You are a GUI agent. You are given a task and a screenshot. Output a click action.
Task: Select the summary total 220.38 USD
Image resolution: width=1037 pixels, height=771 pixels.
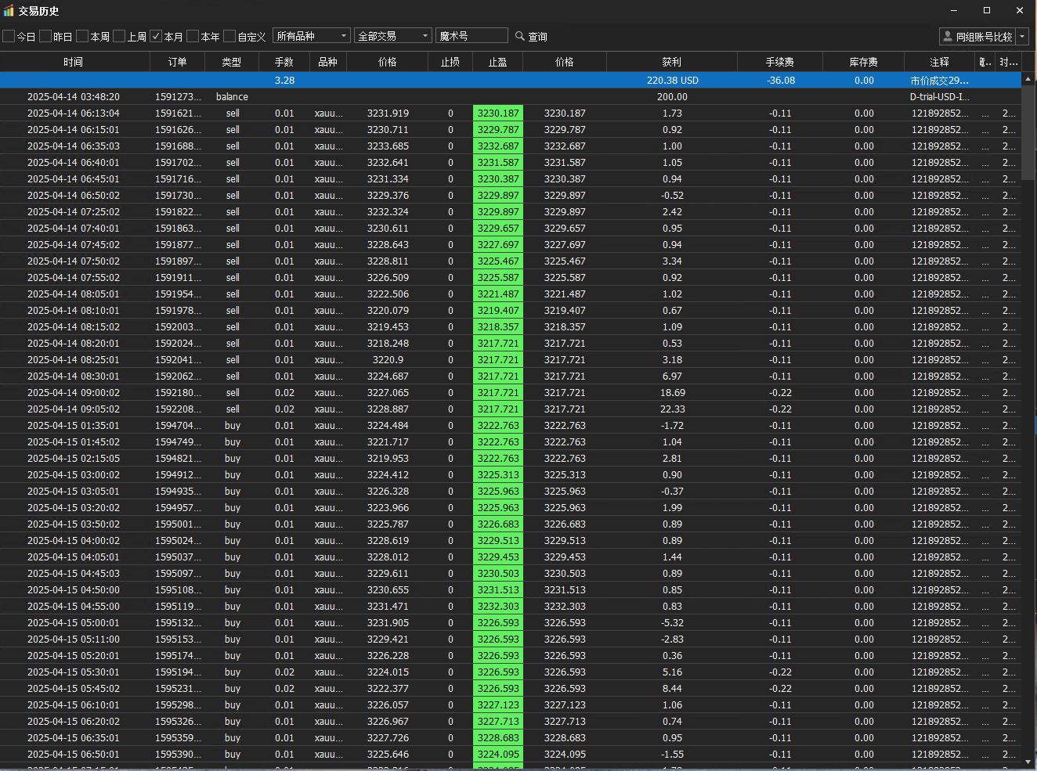tap(672, 81)
